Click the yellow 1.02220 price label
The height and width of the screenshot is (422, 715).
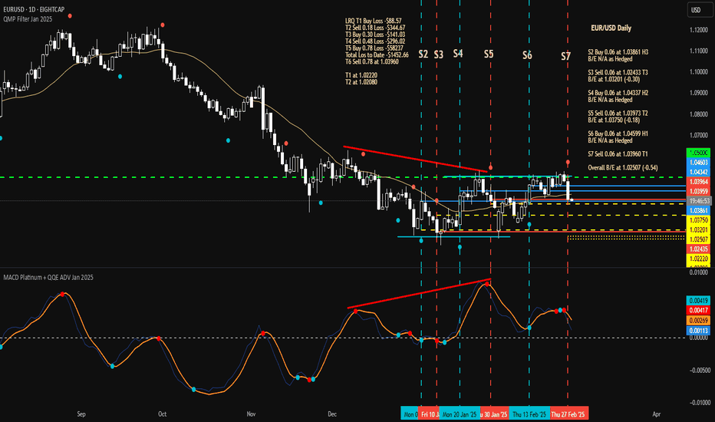coord(698,259)
